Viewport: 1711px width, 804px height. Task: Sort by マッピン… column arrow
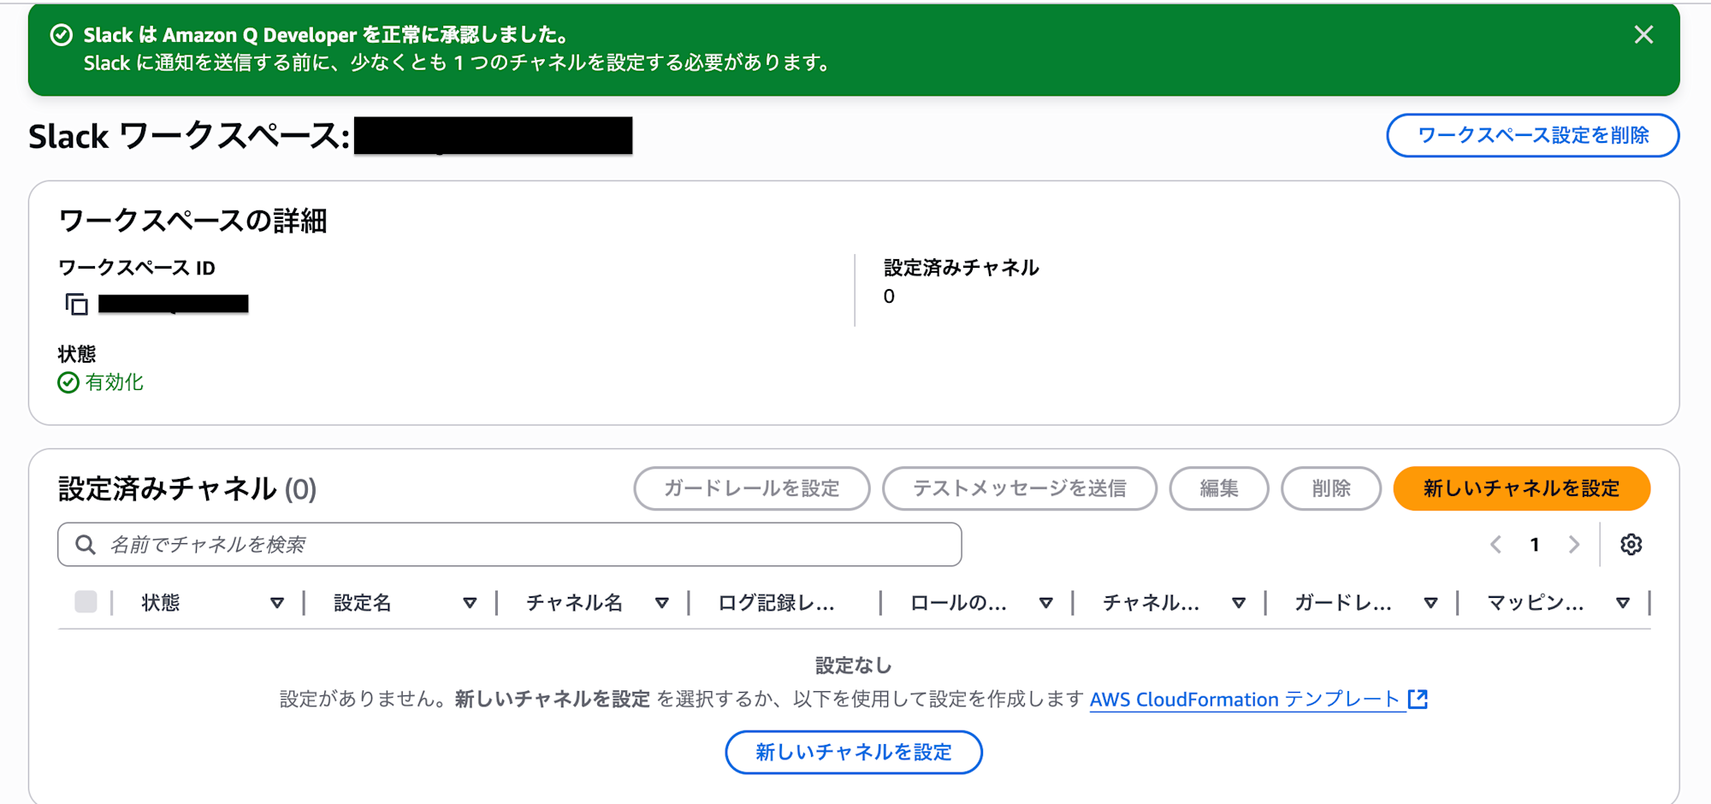click(x=1622, y=603)
